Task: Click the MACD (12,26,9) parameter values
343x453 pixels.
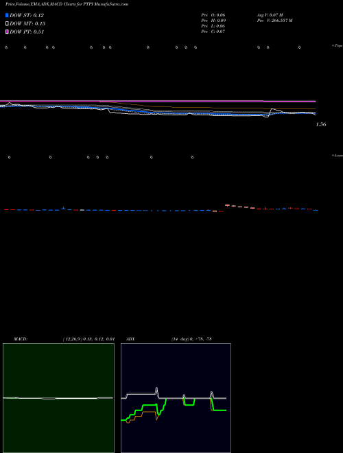Action: pos(88,339)
